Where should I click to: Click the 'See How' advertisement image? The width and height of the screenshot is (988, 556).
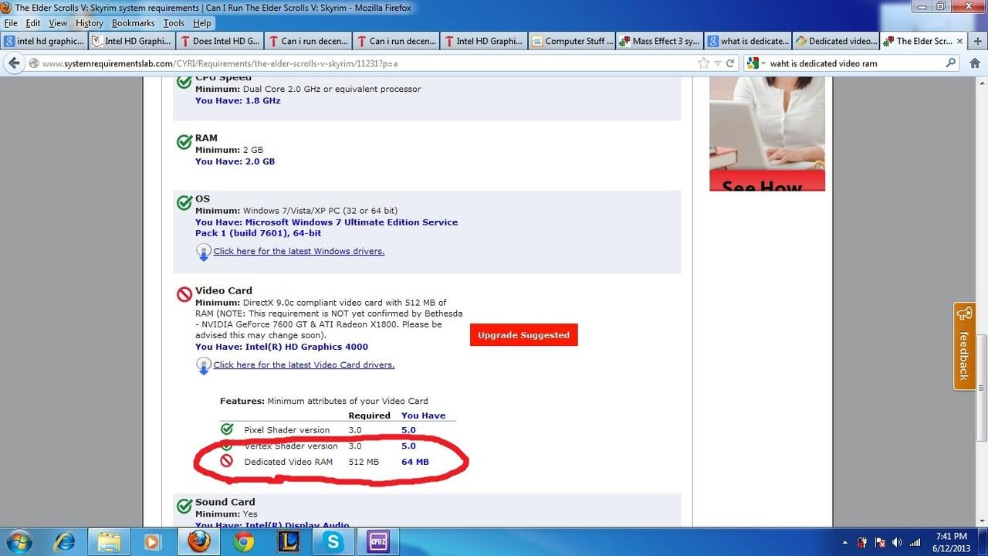(x=767, y=134)
